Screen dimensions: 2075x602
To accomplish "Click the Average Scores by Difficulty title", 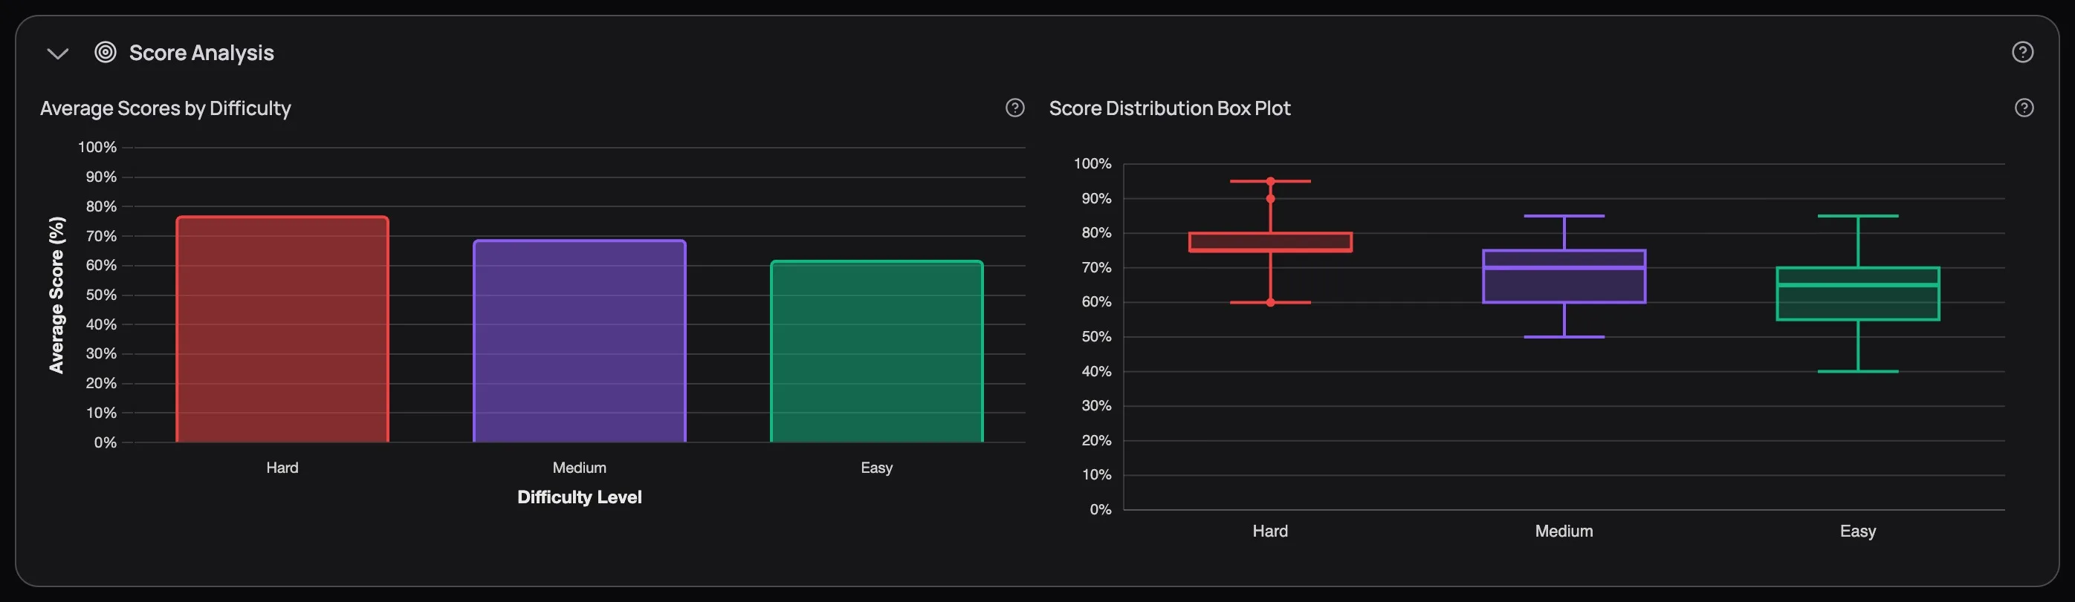I will pos(166,108).
